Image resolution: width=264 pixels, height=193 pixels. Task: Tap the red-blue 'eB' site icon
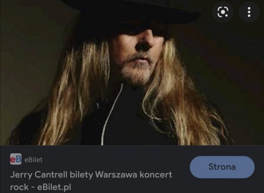coord(16,159)
